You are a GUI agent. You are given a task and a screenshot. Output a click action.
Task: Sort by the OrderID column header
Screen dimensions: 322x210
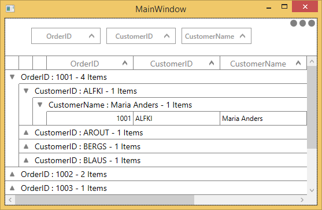(90, 63)
